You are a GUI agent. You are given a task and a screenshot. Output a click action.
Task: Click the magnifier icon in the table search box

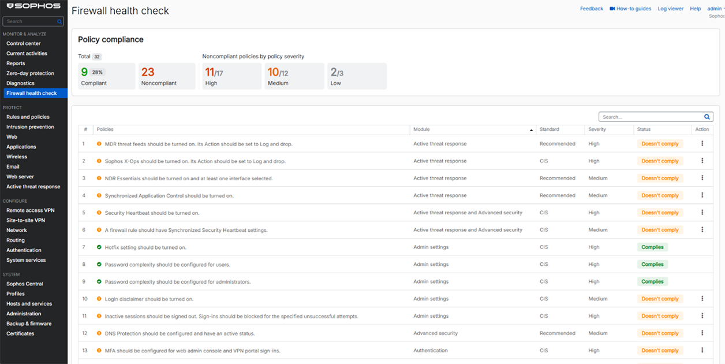point(707,116)
